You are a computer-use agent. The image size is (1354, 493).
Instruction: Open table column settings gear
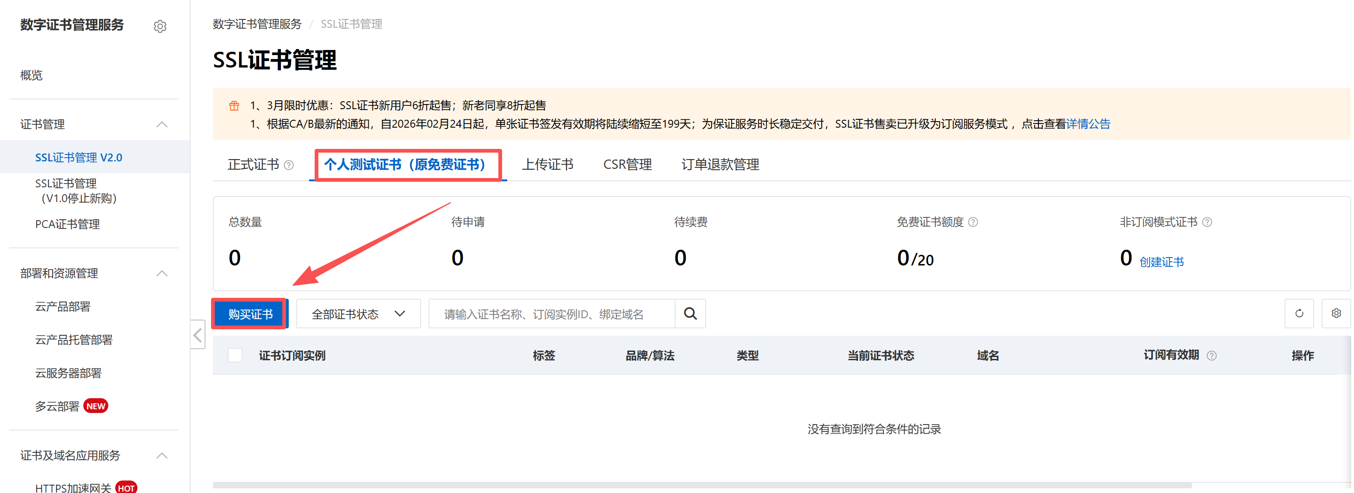1335,314
